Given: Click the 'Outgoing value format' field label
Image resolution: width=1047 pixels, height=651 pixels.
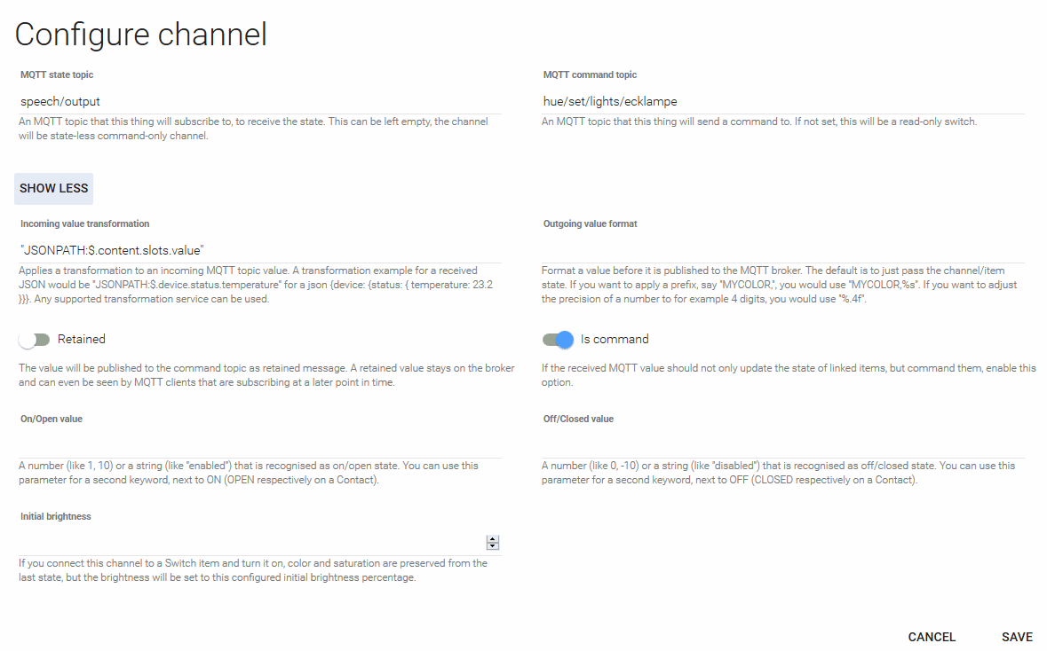Looking at the screenshot, I should click(x=590, y=224).
